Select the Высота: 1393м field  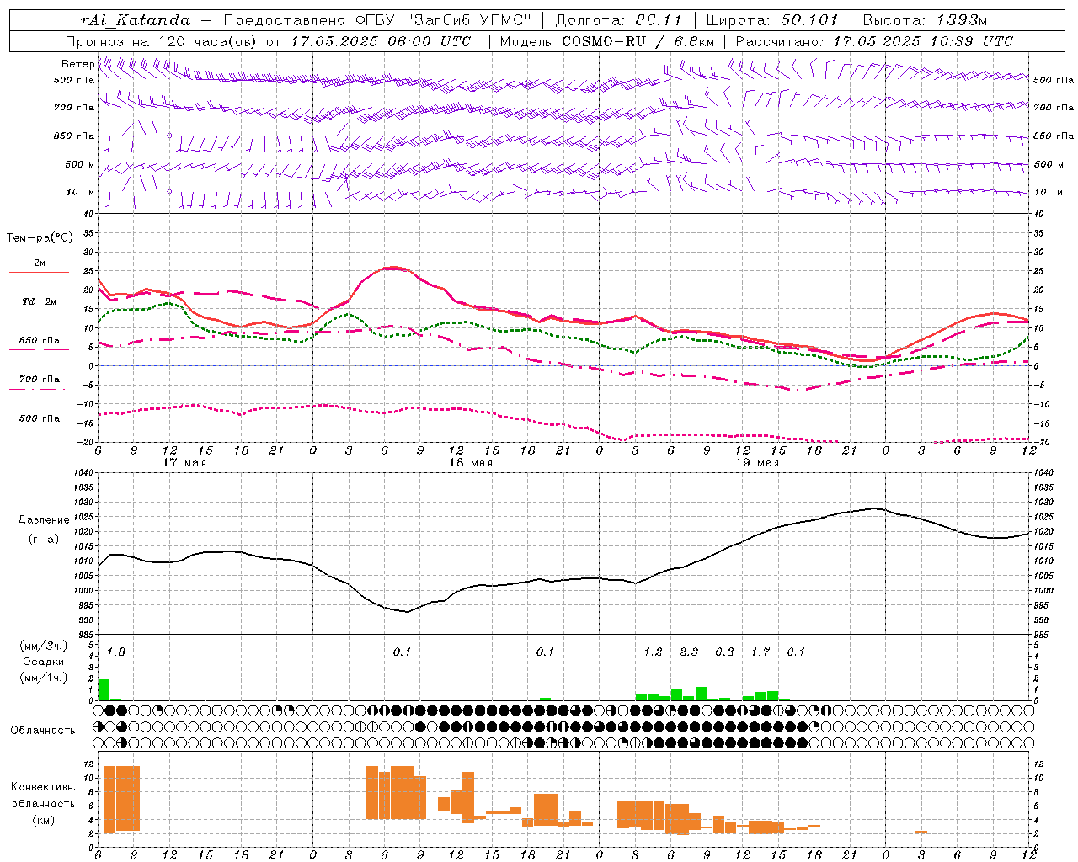click(x=925, y=19)
